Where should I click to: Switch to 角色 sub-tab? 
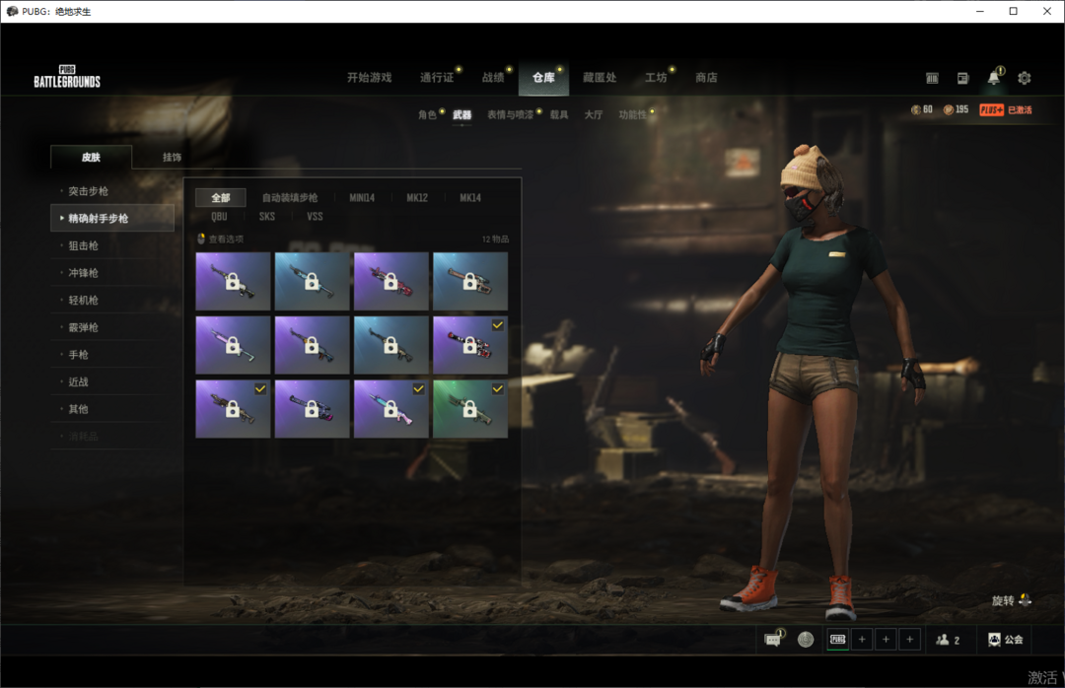point(427,114)
